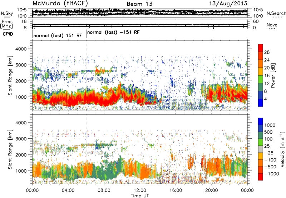Viewport: 286px width, 198px height.
Task: Click the 10^5 label beside N.Search
Action: point(258,10)
